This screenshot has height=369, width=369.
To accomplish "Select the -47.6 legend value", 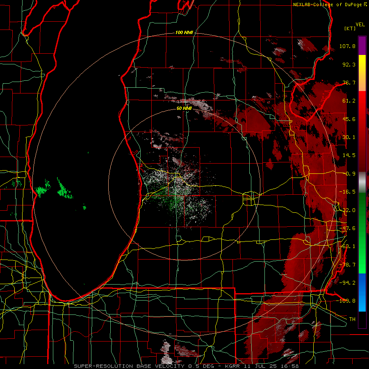I will point(347,228).
